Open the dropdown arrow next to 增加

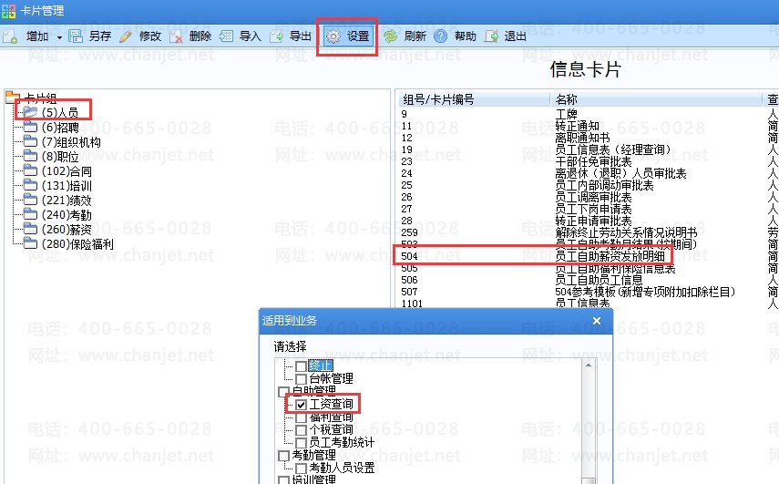[x=59, y=36]
